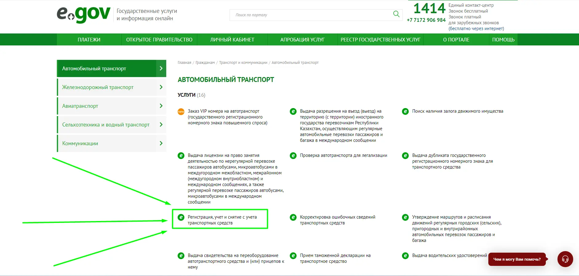
Task: Expand the 'Сельхозтехника и водный транспорт' chevron
Action: point(161,125)
